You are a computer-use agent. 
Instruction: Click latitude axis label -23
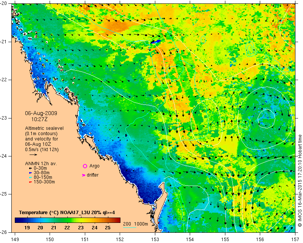[x=3, y=118]
